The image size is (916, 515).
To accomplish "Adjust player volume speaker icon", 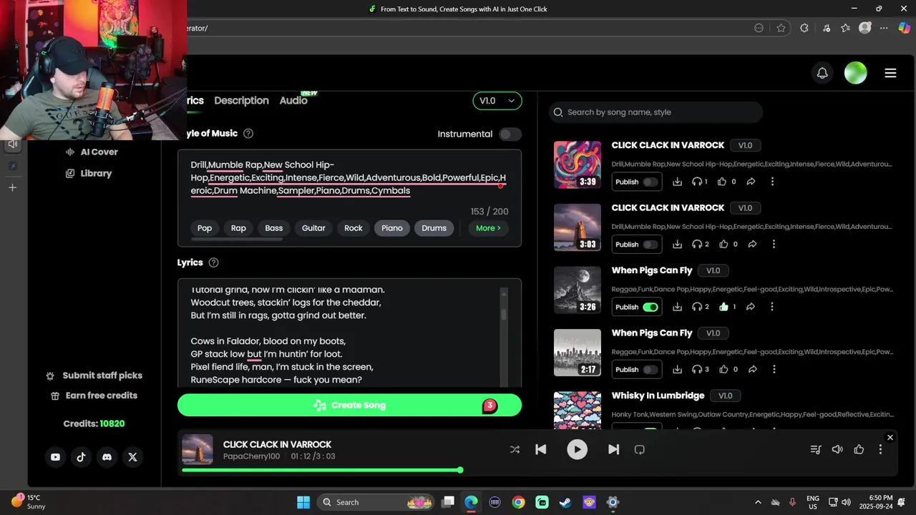I will 837,450.
